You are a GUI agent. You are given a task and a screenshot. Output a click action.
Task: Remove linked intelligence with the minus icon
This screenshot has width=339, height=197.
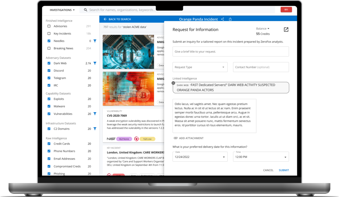pos(173,83)
